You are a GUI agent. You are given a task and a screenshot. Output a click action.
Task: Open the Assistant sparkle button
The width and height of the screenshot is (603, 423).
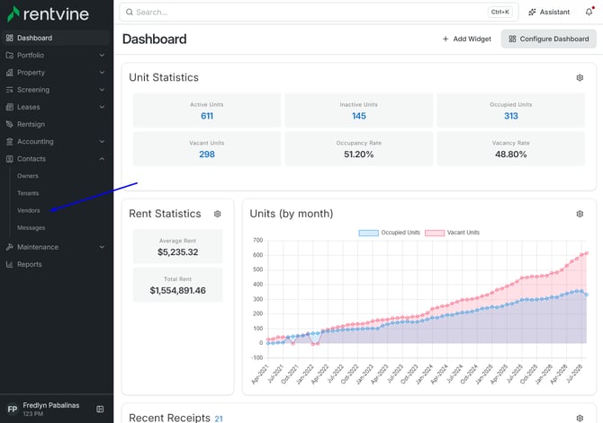[x=549, y=12]
